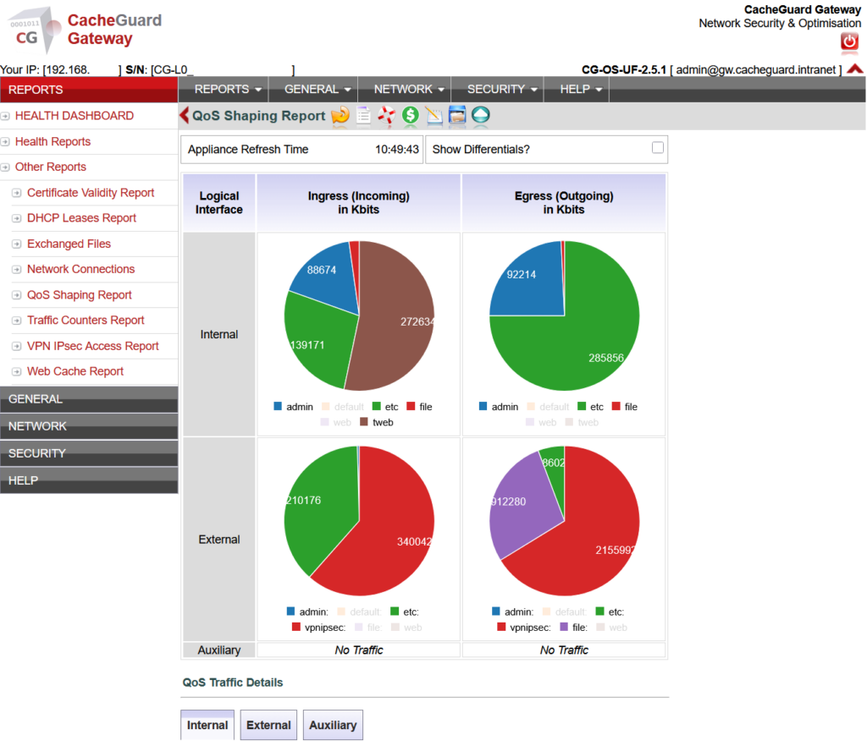This screenshot has width=867, height=746.
Task: Toggle the tweb legend entry in the Internal Ingress chart
Action: click(377, 422)
